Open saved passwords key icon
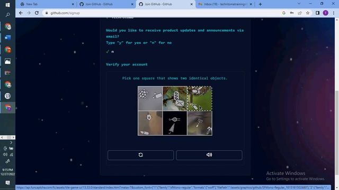The image size is (339, 190). tap(292, 13)
